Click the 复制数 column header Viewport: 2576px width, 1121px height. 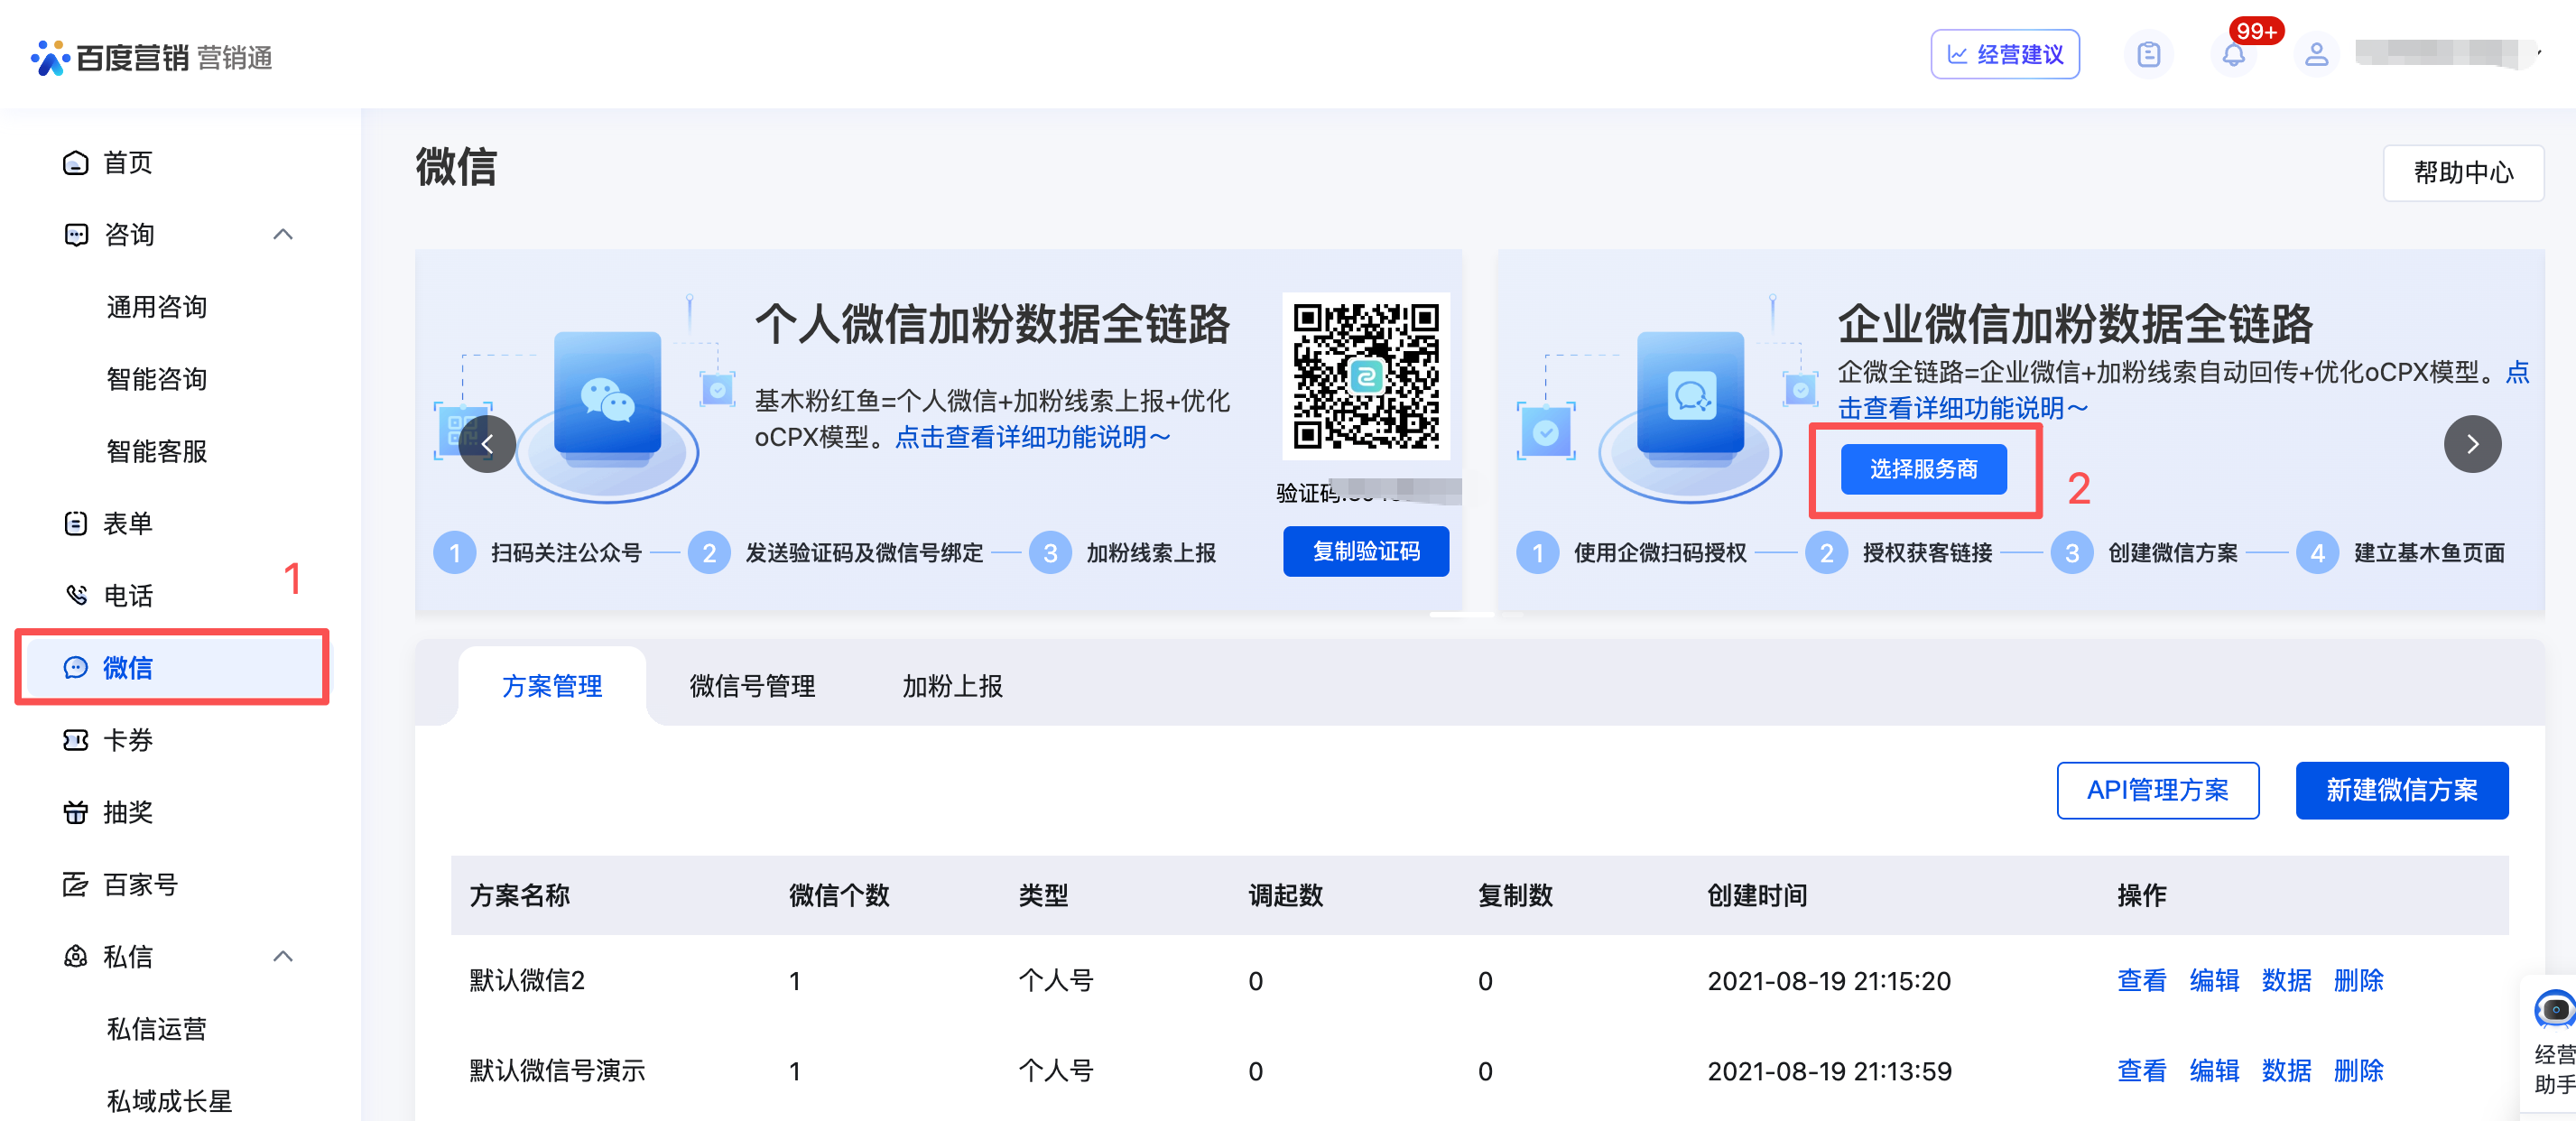pos(1515,895)
